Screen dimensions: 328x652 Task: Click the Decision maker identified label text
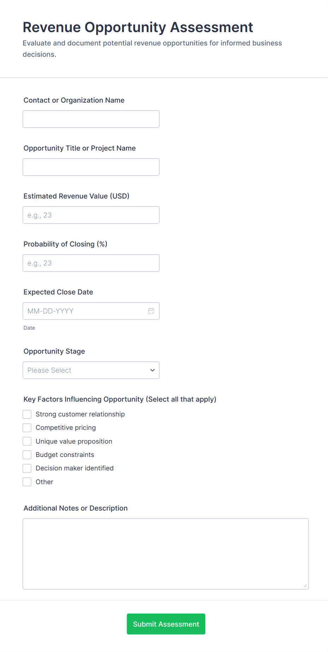[75, 468]
